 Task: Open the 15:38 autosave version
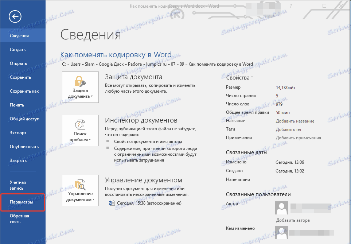pyautogui.click(x=149, y=203)
